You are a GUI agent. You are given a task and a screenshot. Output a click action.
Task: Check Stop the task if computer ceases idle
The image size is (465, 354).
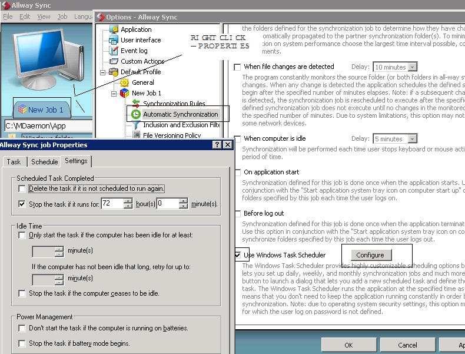pos(22,293)
